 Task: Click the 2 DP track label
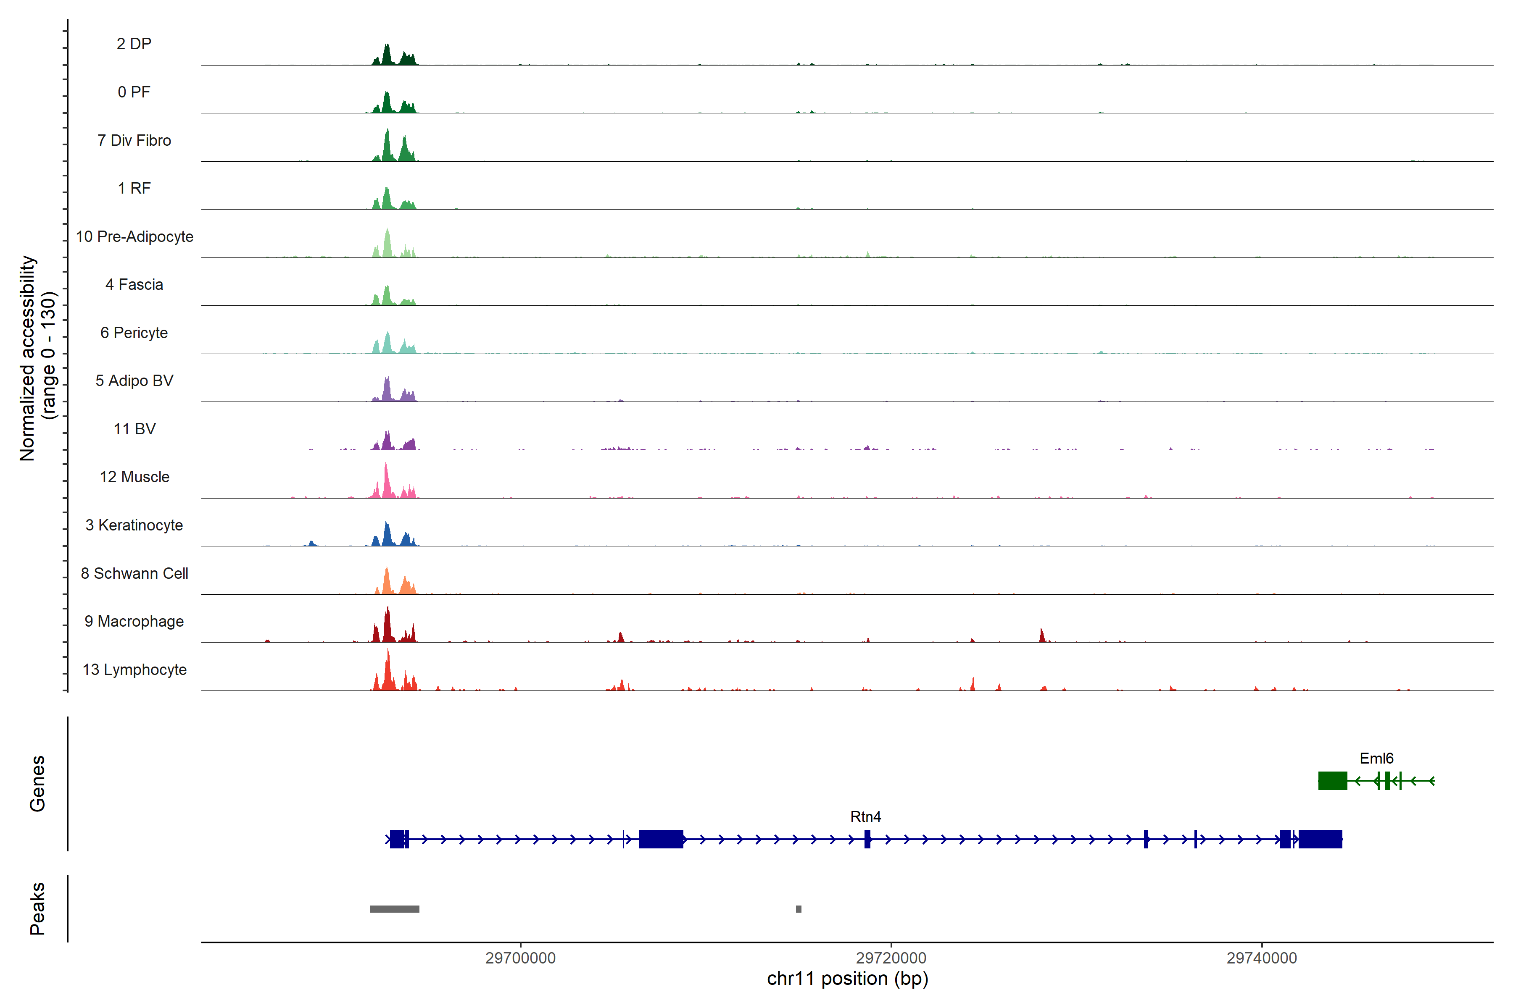134,44
